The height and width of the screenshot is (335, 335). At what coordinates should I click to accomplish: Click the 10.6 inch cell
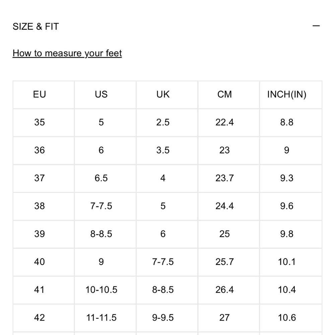point(287,318)
